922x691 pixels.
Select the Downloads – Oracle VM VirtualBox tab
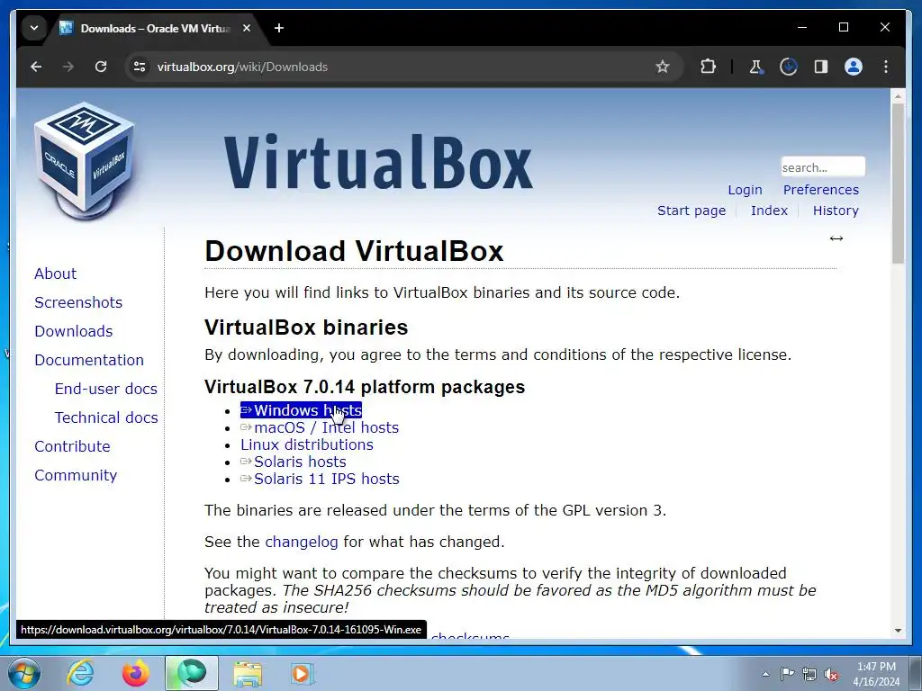coord(156,28)
